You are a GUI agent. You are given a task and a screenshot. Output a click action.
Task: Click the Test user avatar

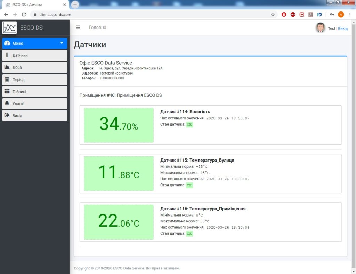pos(320,28)
